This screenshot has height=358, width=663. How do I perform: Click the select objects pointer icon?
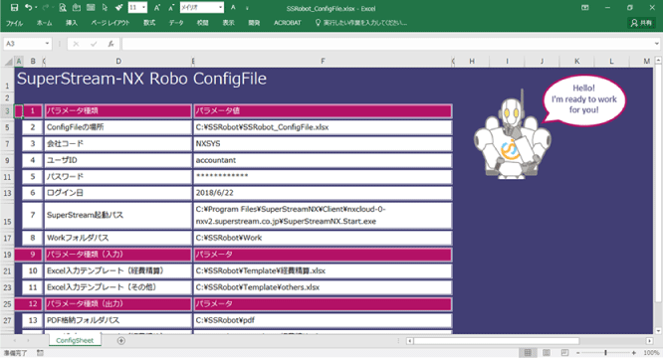[x=105, y=8]
